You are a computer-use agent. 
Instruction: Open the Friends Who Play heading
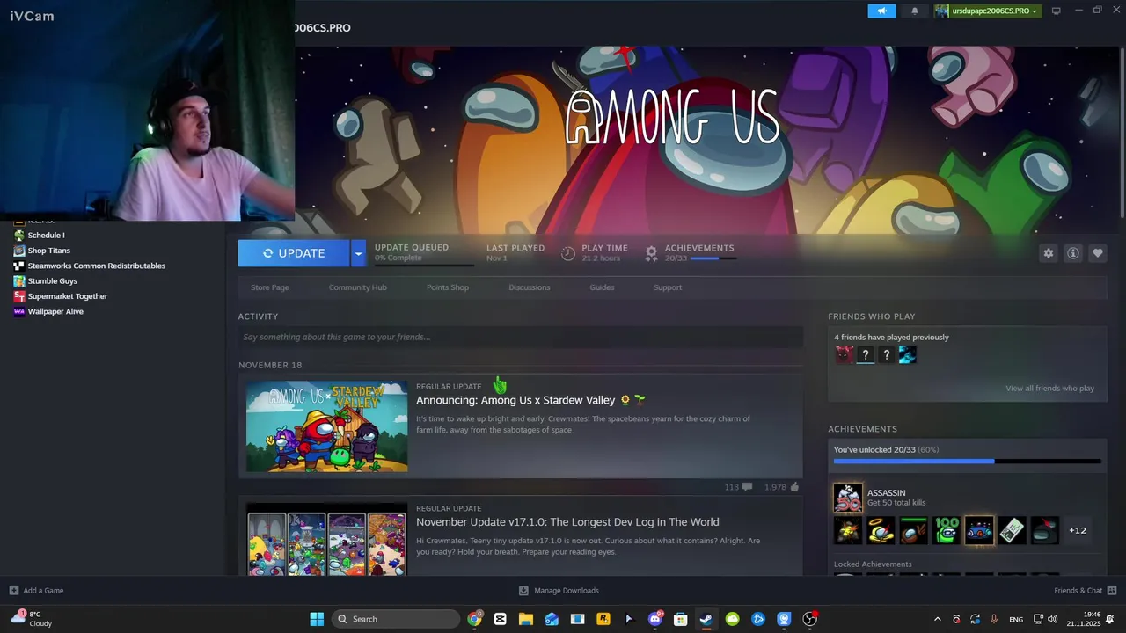(871, 316)
